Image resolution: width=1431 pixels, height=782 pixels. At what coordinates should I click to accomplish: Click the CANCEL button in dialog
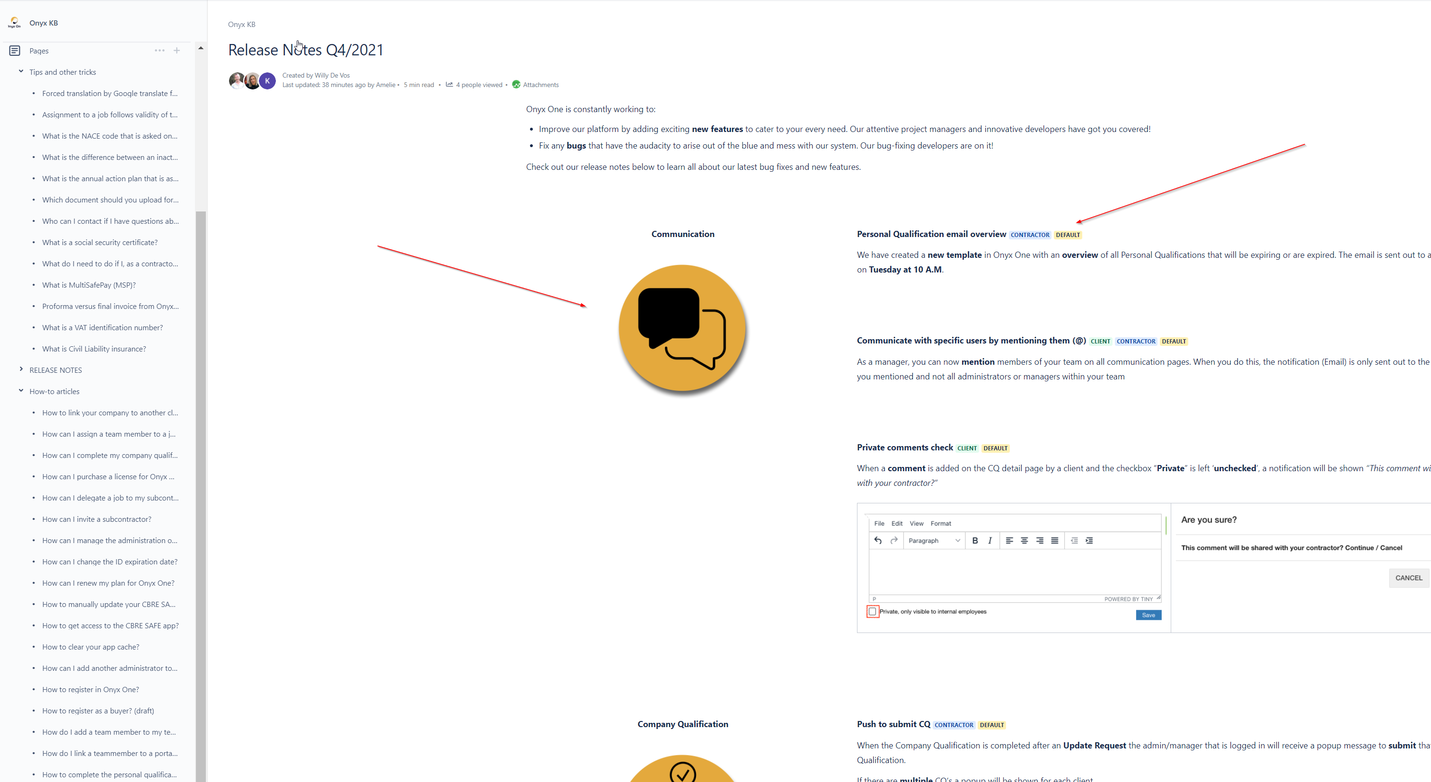1409,578
